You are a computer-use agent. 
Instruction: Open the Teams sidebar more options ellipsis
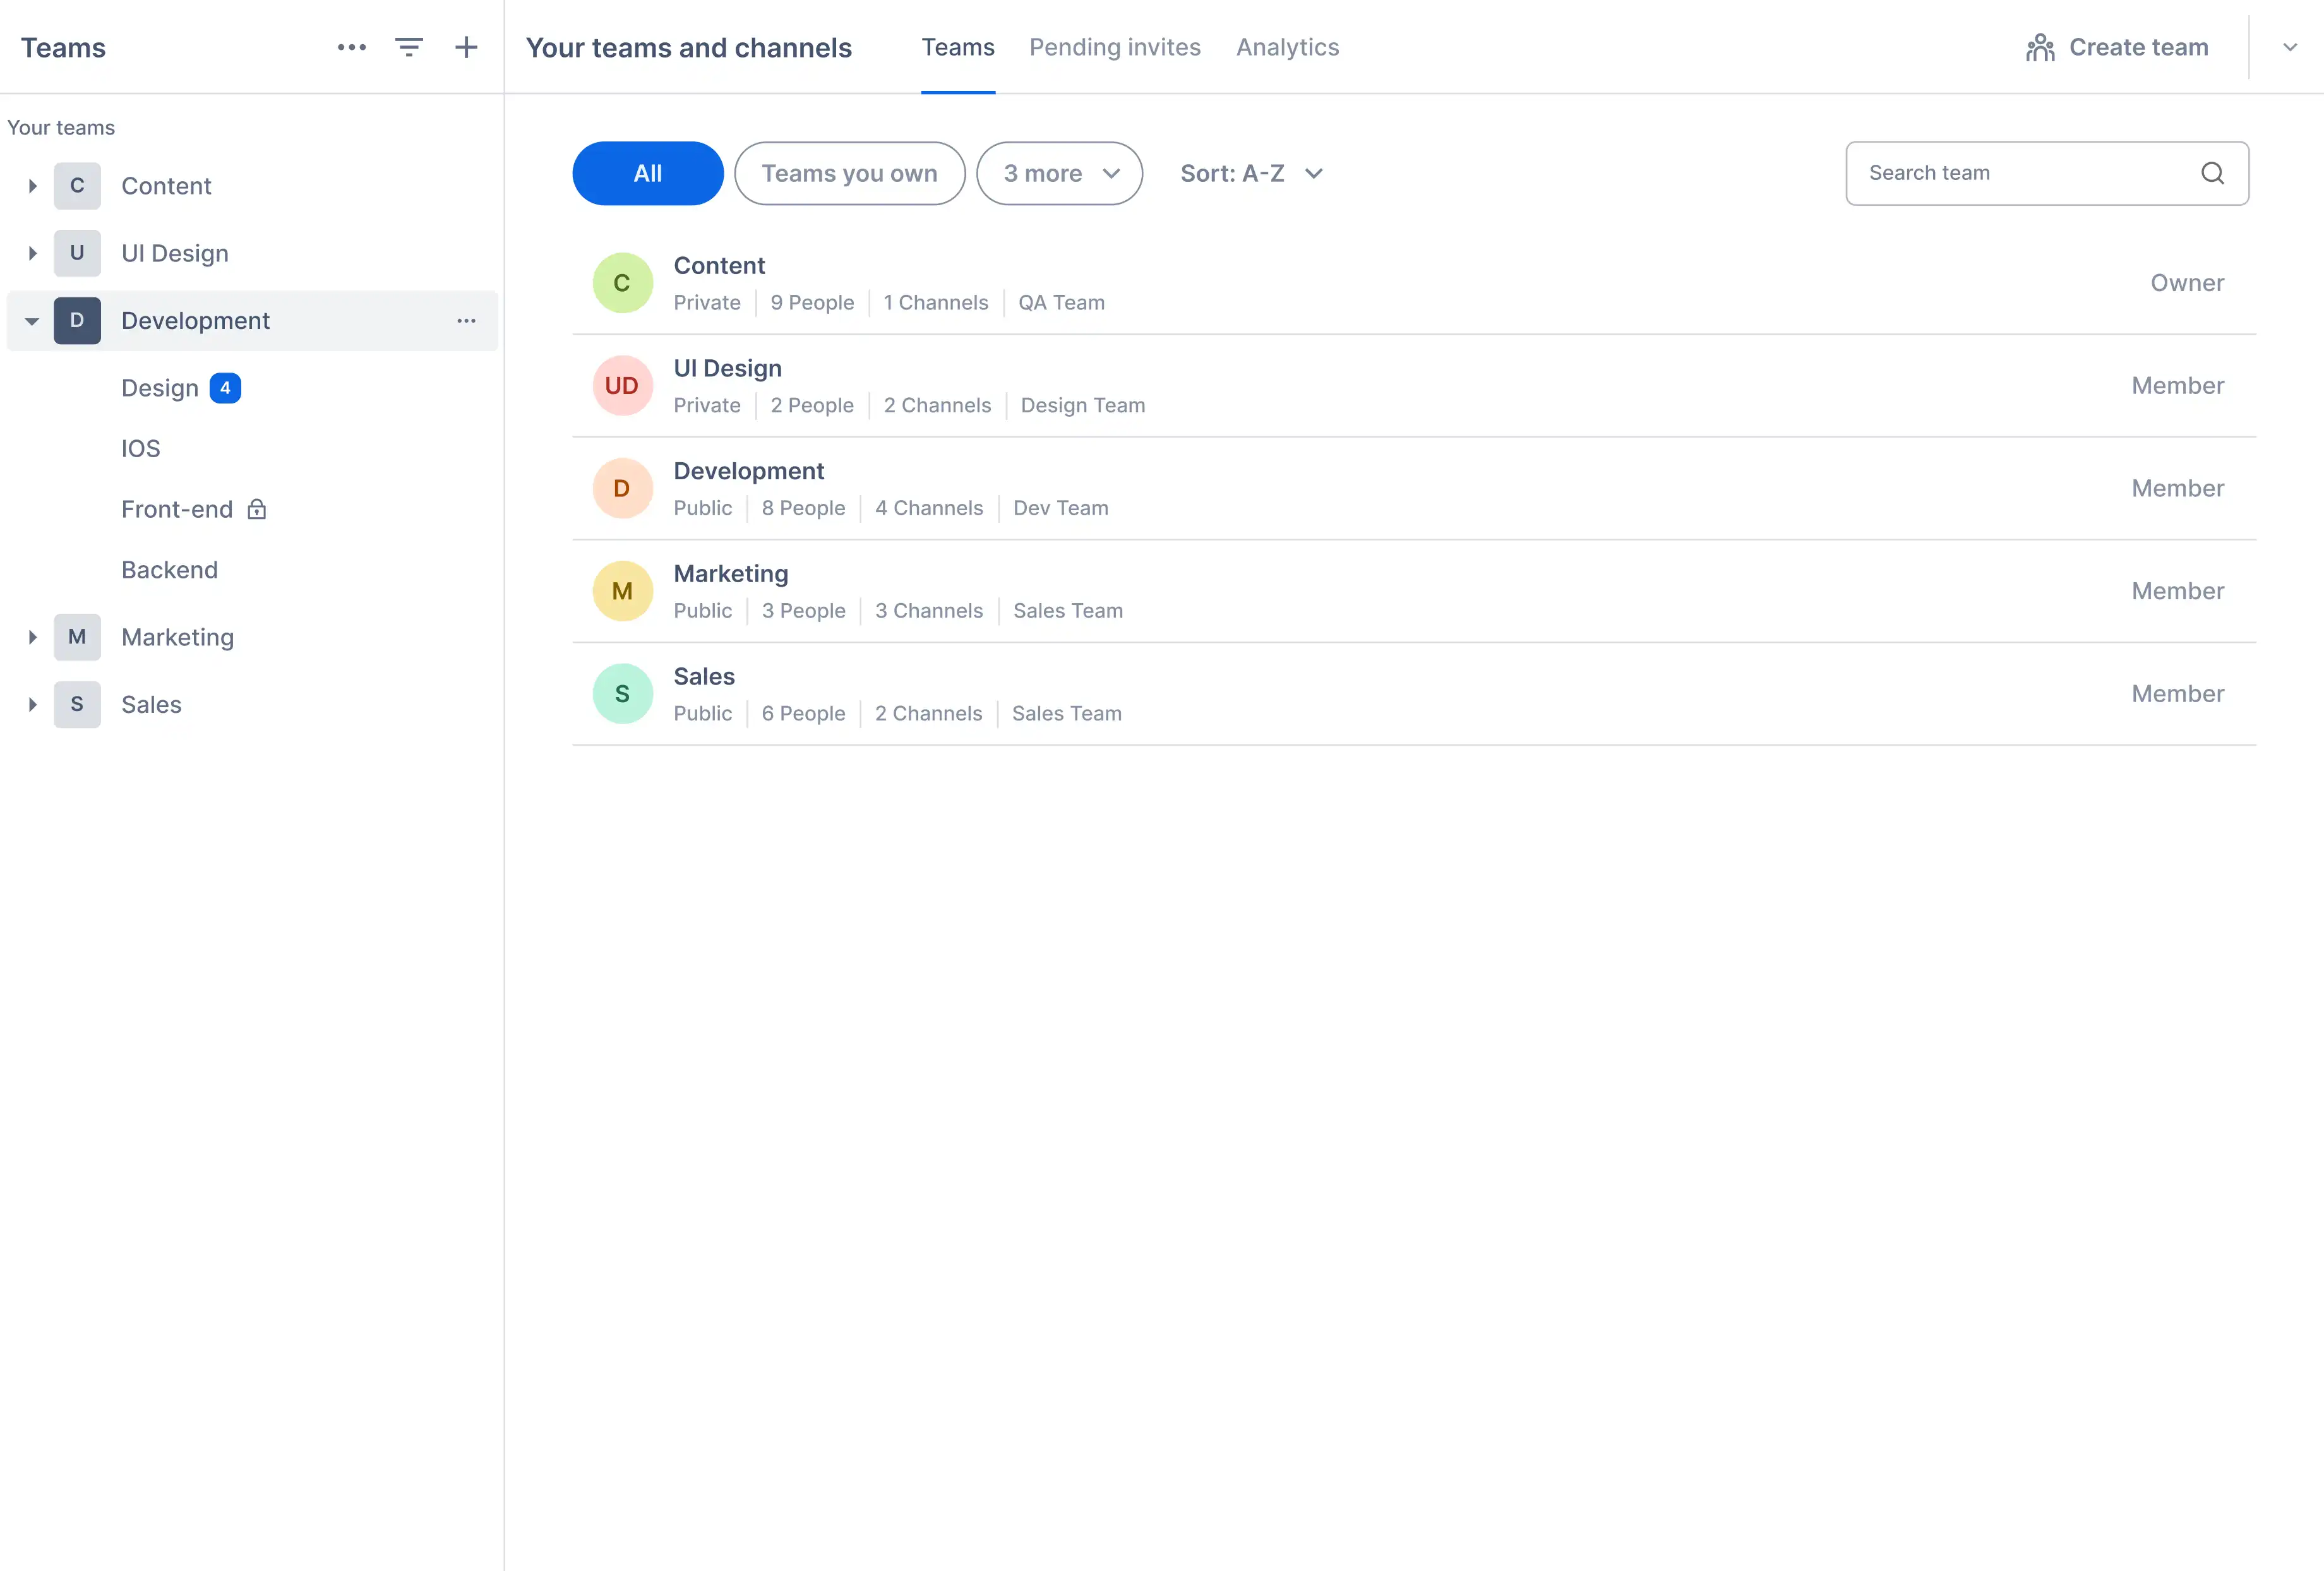click(x=351, y=47)
